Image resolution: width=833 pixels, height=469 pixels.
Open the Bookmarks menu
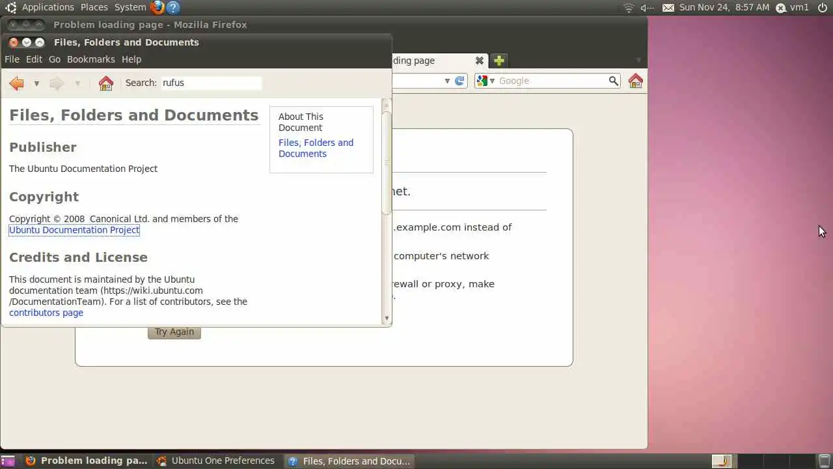coord(91,59)
